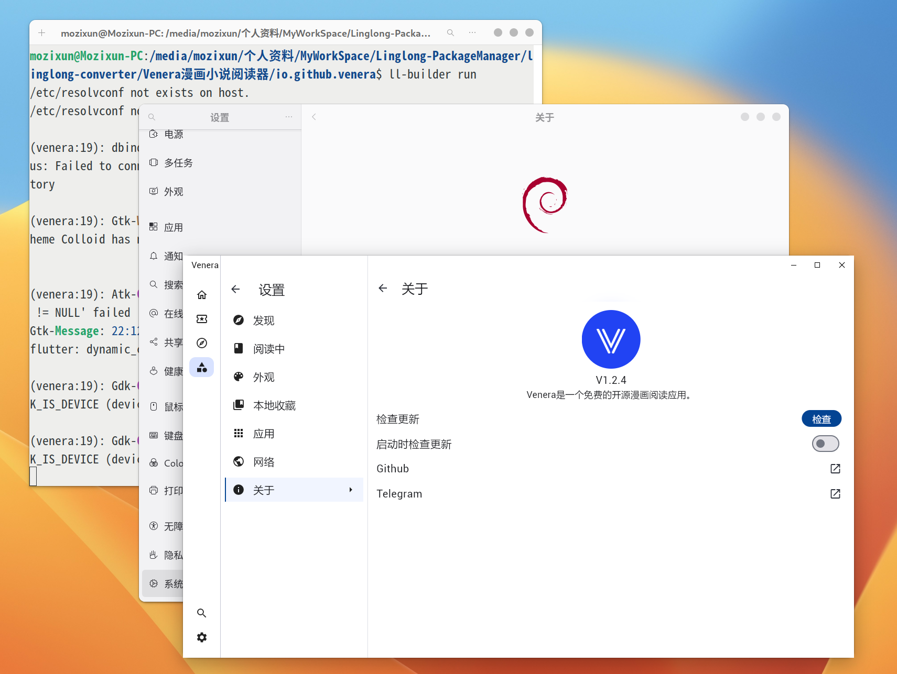The height and width of the screenshot is (674, 897).
Task: Maximize the Venera window
Action: [817, 265]
